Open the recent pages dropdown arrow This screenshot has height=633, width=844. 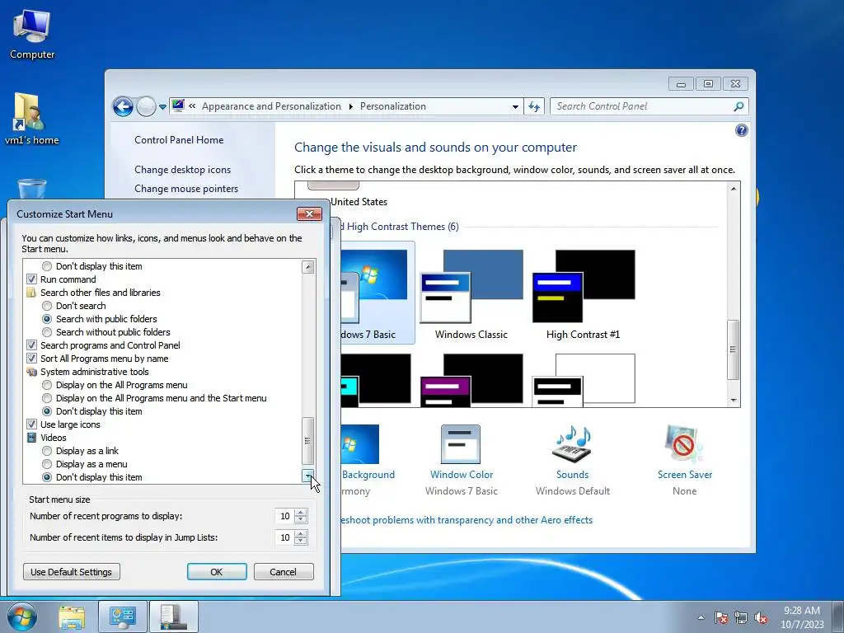coord(162,106)
